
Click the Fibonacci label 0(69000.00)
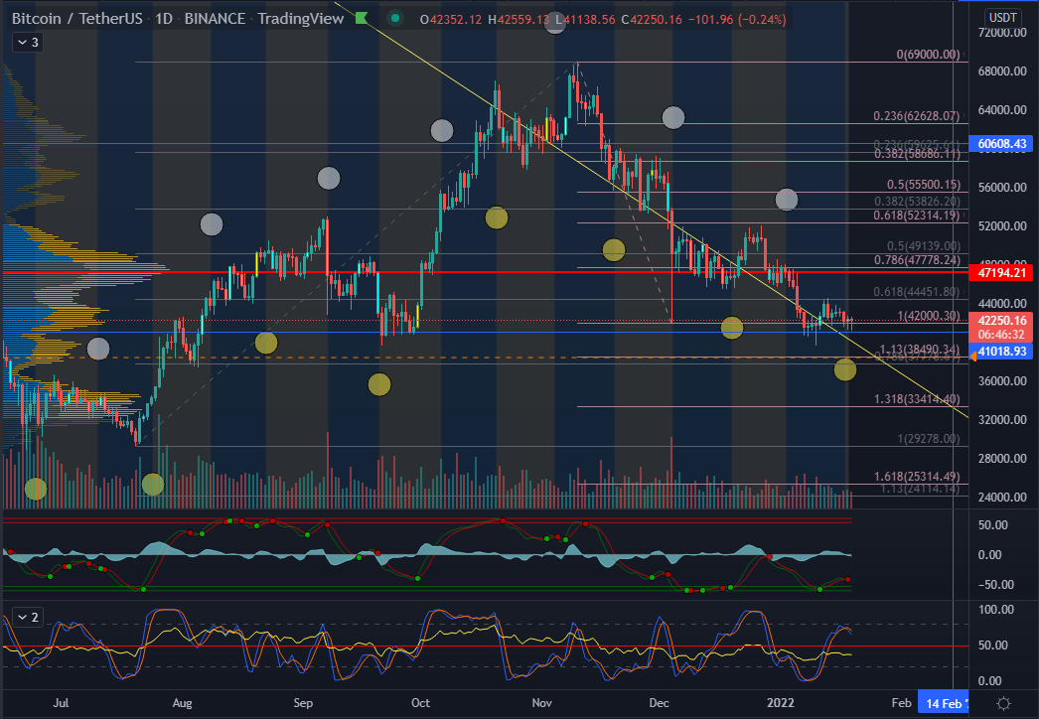(928, 55)
